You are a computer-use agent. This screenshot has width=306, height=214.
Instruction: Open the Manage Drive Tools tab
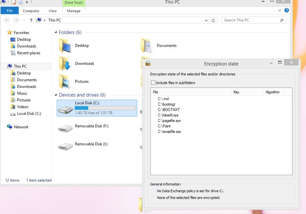tap(74, 11)
